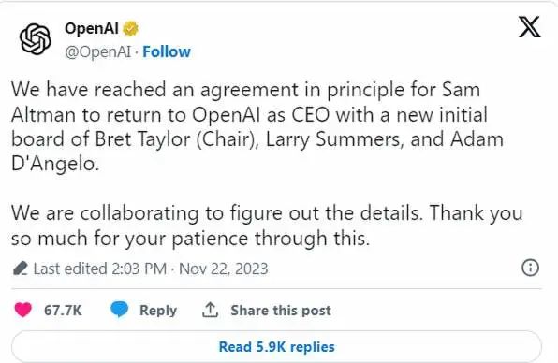
Task: Click the 'We are collaborating' paragraph
Action: 267,225
